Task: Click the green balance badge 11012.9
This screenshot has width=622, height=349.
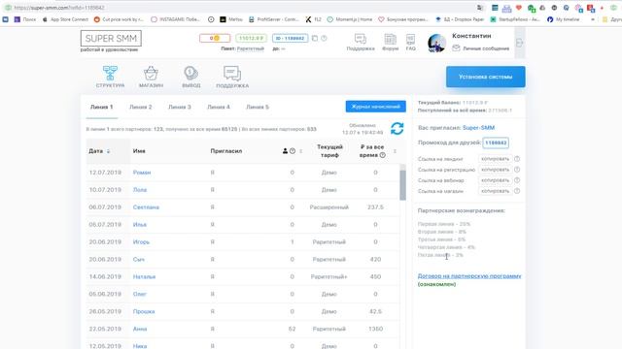Action: tap(251, 39)
